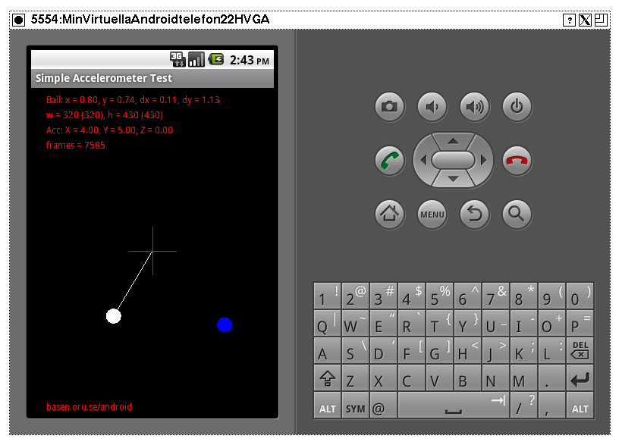Click the @ key beside SYM
The width and height of the screenshot is (619, 445).
pyautogui.click(x=383, y=405)
